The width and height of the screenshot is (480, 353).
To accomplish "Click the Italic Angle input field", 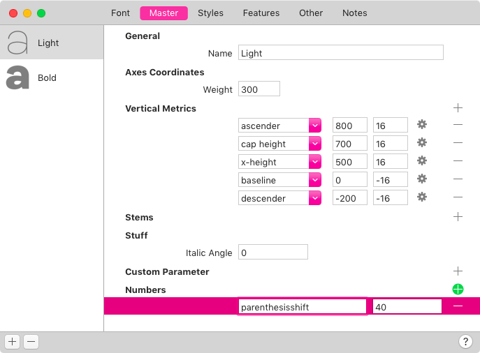I will [x=273, y=253].
